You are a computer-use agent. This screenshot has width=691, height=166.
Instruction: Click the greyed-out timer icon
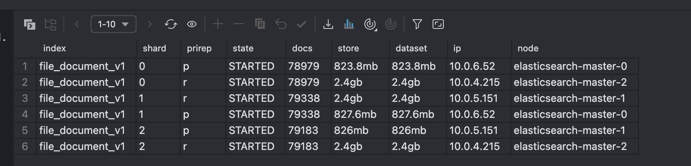pos(391,24)
